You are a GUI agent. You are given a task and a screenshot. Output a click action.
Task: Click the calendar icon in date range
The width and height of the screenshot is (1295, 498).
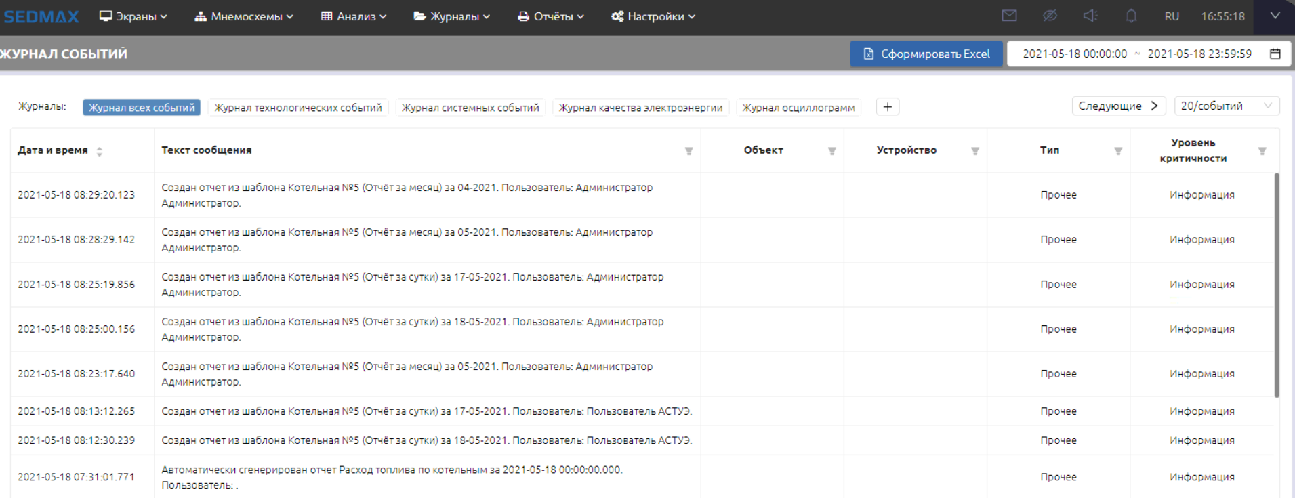coord(1275,54)
